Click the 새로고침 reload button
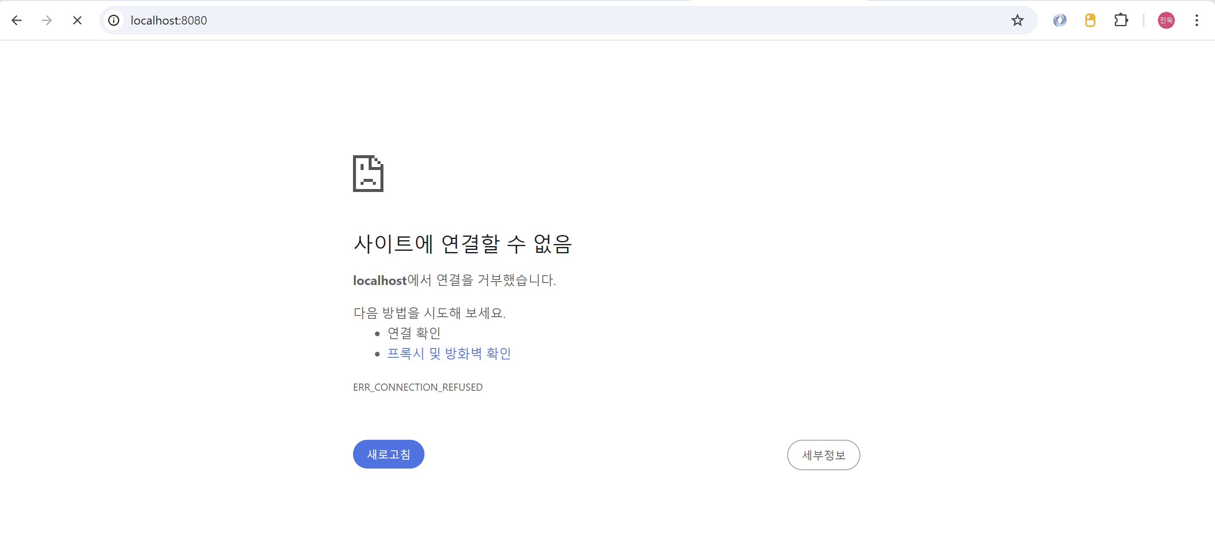The height and width of the screenshot is (551, 1215). coord(388,454)
